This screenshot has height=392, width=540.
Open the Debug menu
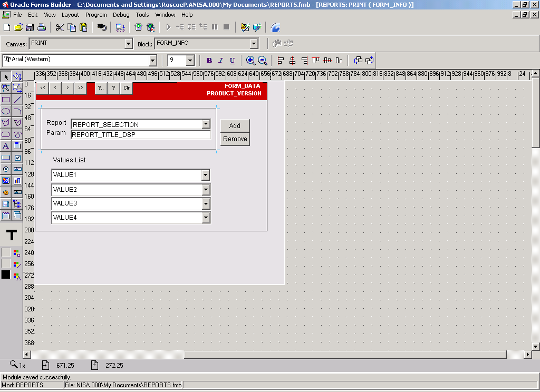click(x=121, y=15)
